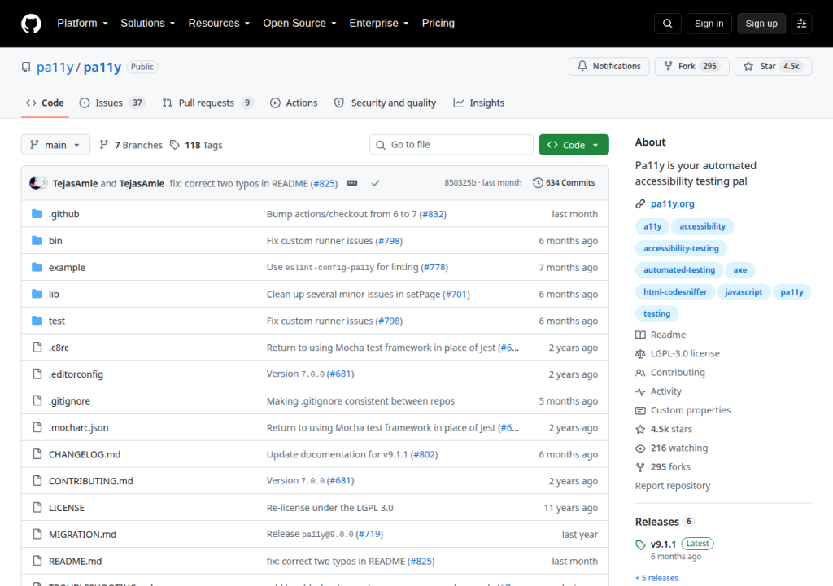
Task: Click the repository icon beside pa11y/pa11y
Action: (26, 67)
